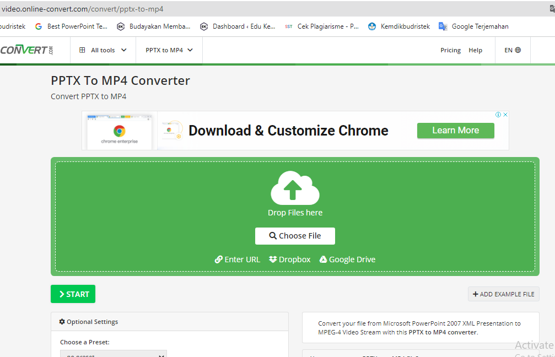Click Enter URL link option
555x357 pixels.
237,259
